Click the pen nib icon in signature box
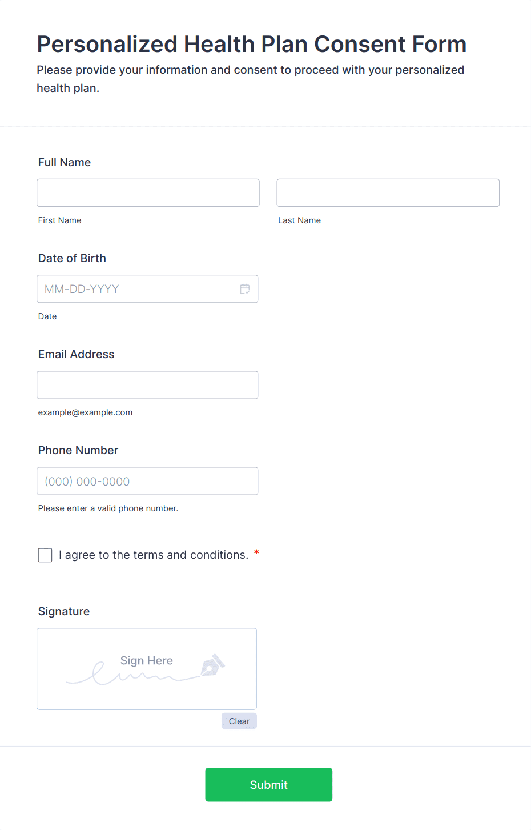This screenshot has height=830, width=531. [212, 665]
